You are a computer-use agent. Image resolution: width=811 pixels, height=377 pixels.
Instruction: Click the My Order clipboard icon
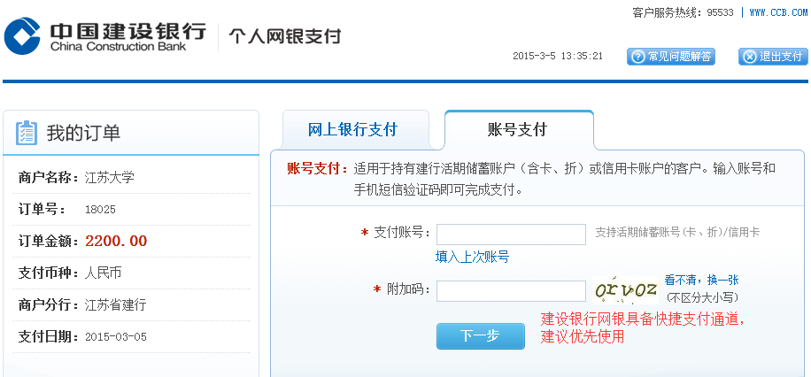27,133
